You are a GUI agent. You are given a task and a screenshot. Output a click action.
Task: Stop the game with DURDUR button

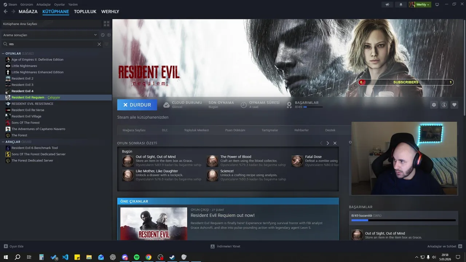137,105
